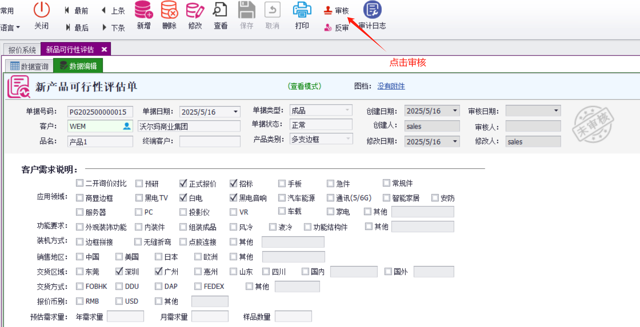Click the 查看 view icon
The height and width of the screenshot is (327, 640).
tap(220, 10)
